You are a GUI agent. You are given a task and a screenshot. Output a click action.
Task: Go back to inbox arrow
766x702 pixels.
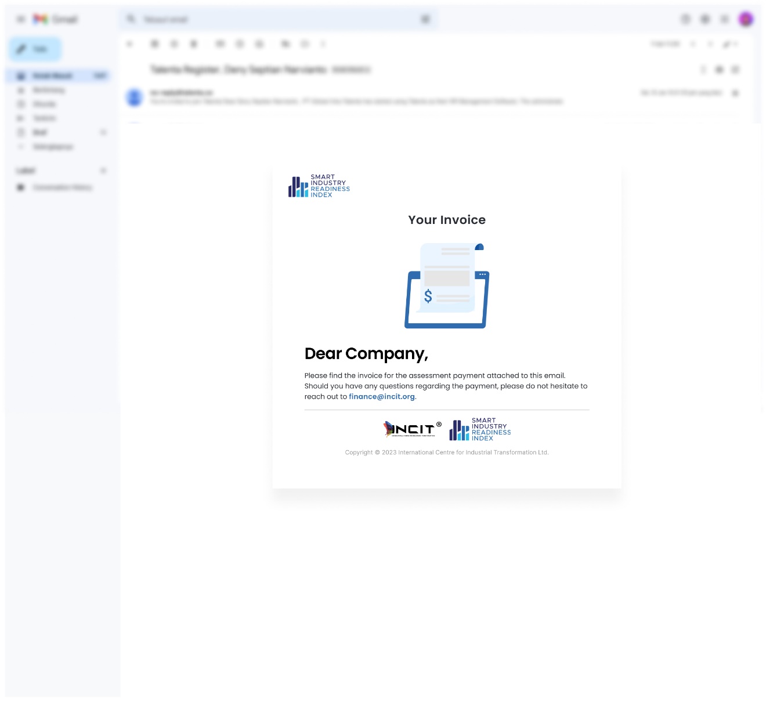tap(130, 44)
